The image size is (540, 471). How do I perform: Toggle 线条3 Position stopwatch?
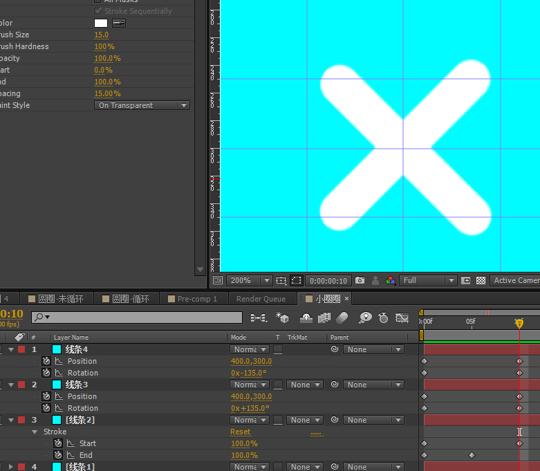click(46, 396)
